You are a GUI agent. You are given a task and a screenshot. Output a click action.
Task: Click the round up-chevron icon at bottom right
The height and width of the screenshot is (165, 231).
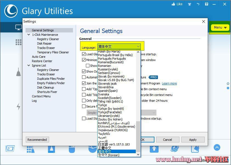[217, 148]
